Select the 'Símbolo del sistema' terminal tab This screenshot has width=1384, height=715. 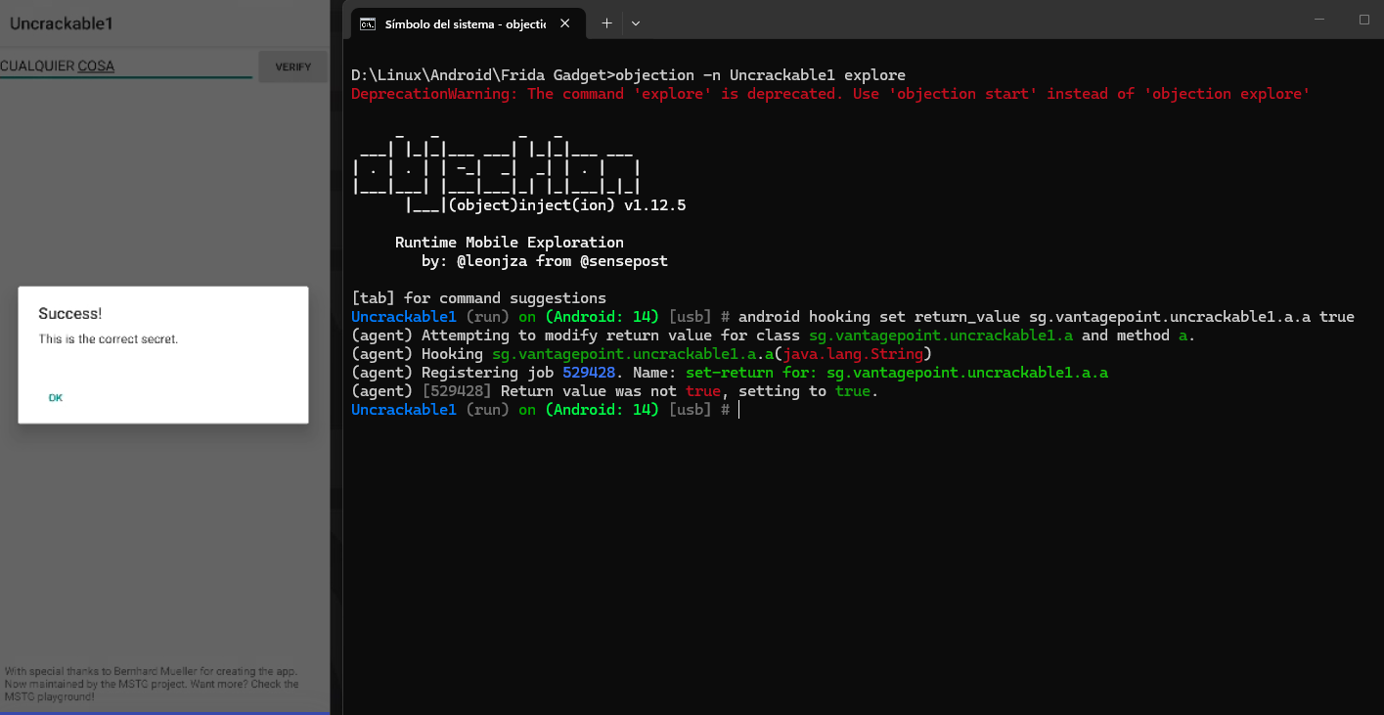(469, 23)
